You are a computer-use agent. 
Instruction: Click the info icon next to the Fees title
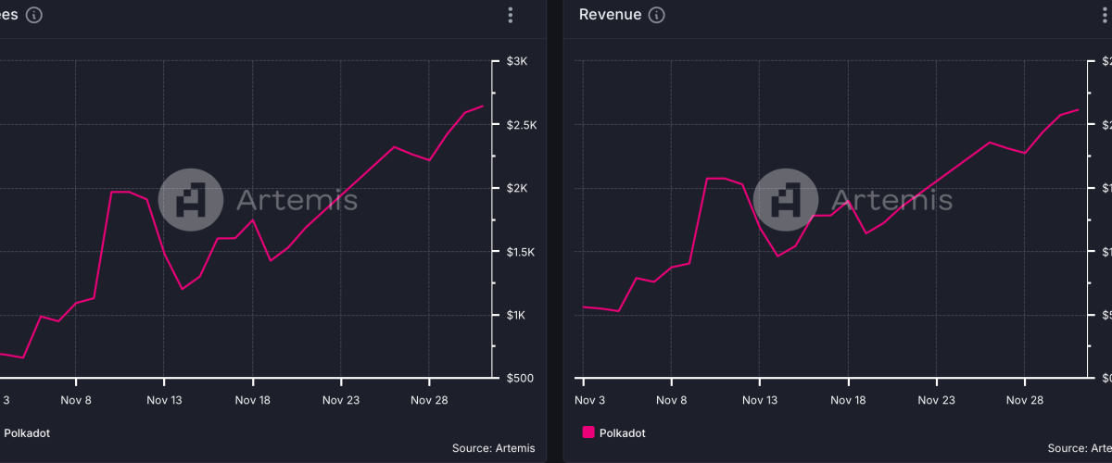tap(34, 15)
